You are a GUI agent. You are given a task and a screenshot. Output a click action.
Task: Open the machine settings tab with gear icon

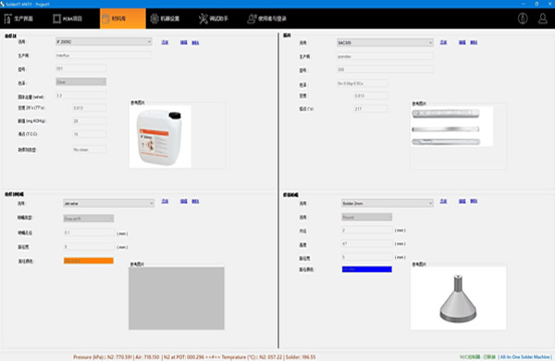click(165, 19)
